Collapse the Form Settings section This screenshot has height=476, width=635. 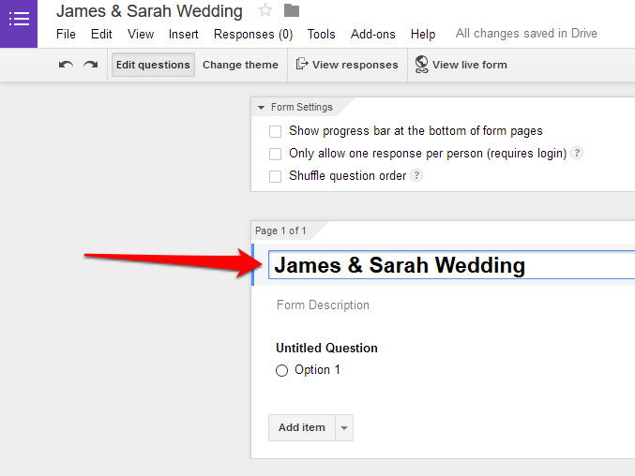coord(261,108)
